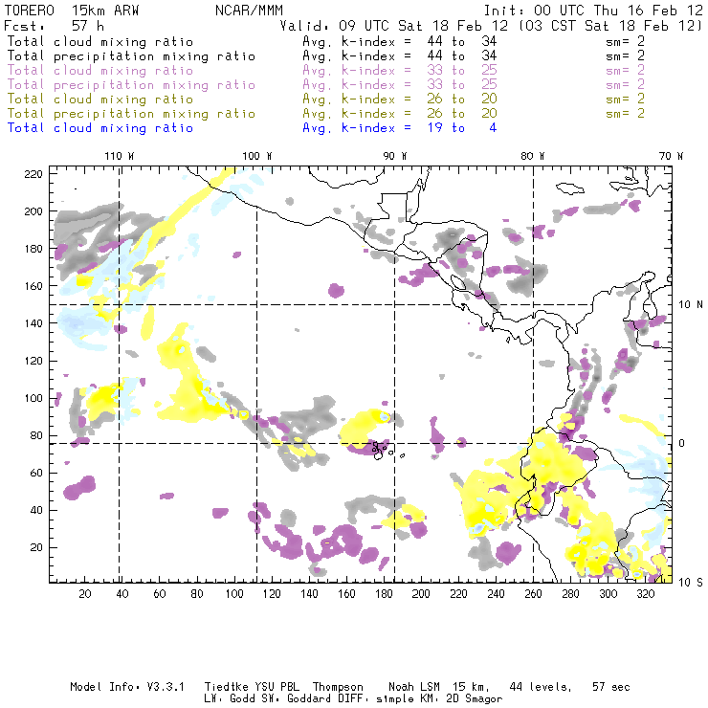This screenshot has height=708, width=708.
Task: Click 'Model Info: V3.3.1' text
Action: (127, 687)
